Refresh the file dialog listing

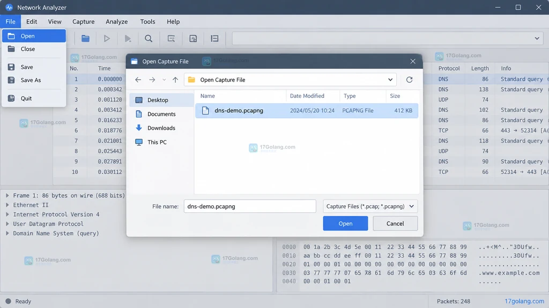click(x=409, y=80)
